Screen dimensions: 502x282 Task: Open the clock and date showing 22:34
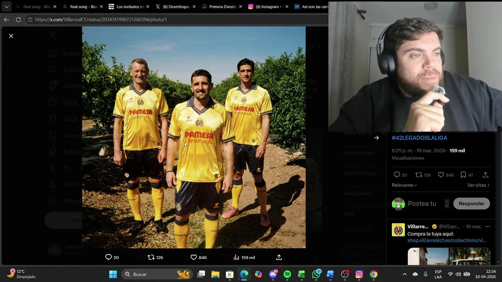pos(485,274)
